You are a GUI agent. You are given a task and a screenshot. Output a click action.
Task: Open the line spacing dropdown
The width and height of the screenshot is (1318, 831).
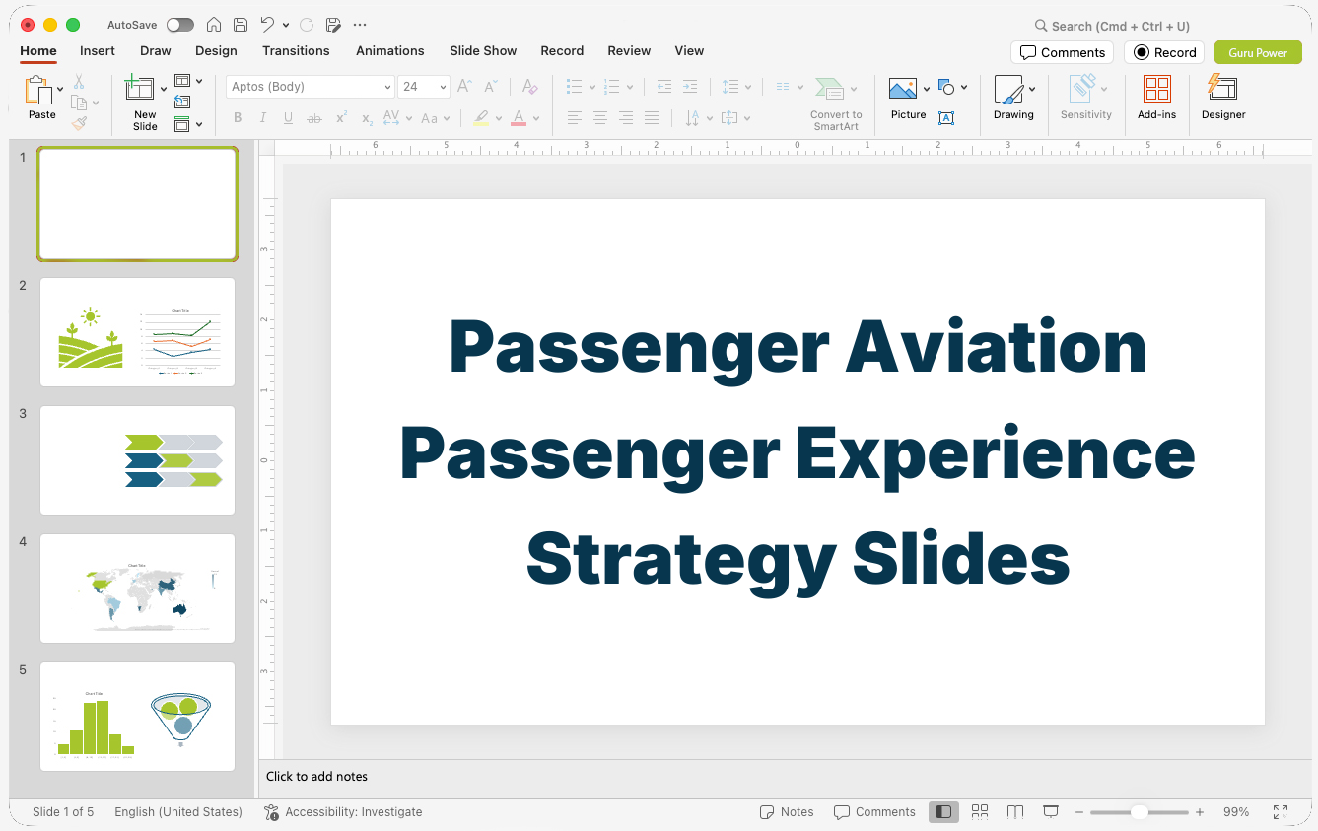pyautogui.click(x=736, y=87)
